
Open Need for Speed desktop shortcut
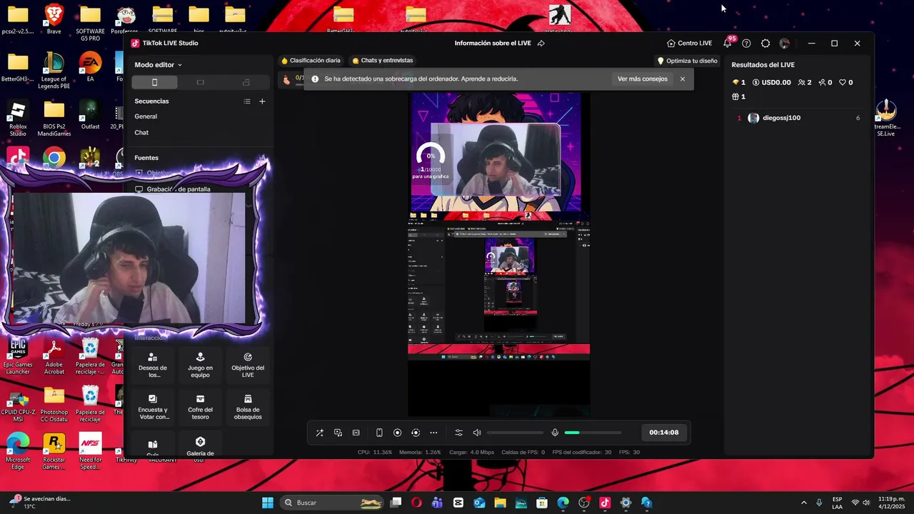pos(90,451)
